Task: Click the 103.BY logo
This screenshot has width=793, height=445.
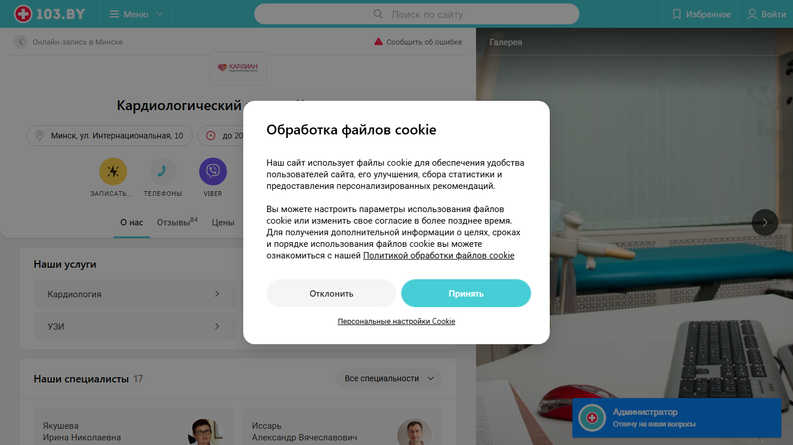Action: [x=49, y=14]
